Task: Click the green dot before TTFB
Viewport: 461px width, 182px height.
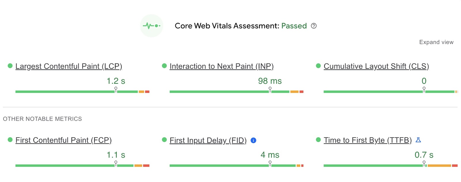Action: tap(318, 140)
